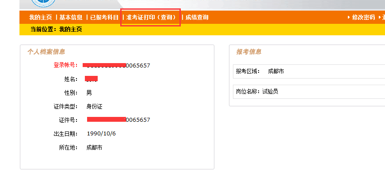This screenshot has width=385, height=180.
Task: Click the red 登录帐号 label
Action: coord(65,65)
